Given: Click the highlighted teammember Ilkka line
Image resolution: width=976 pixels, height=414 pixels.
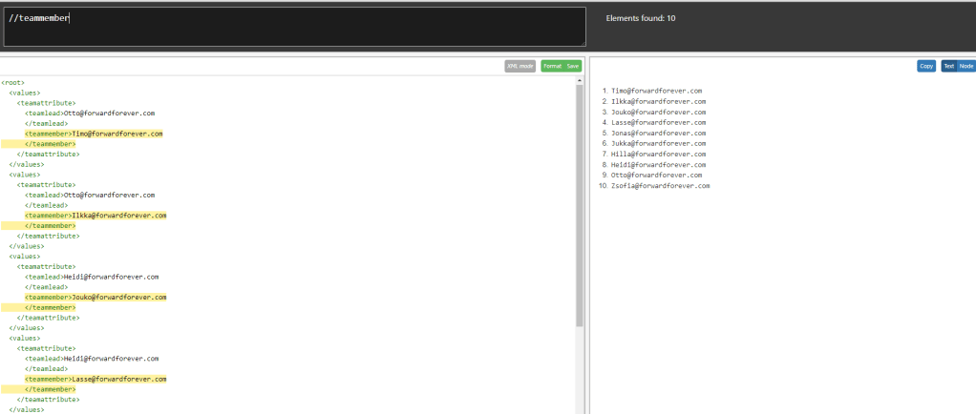Looking at the screenshot, I should (95, 216).
